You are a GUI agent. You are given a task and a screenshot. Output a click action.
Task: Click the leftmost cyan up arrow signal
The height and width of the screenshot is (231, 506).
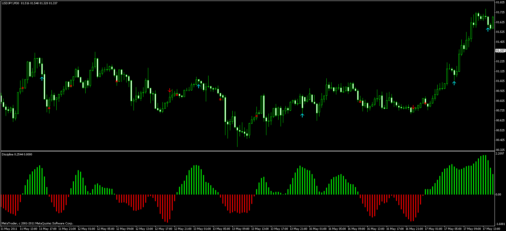pos(42,78)
